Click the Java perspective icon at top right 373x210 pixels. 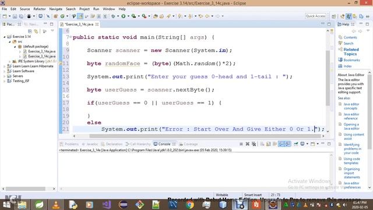click(x=349, y=16)
